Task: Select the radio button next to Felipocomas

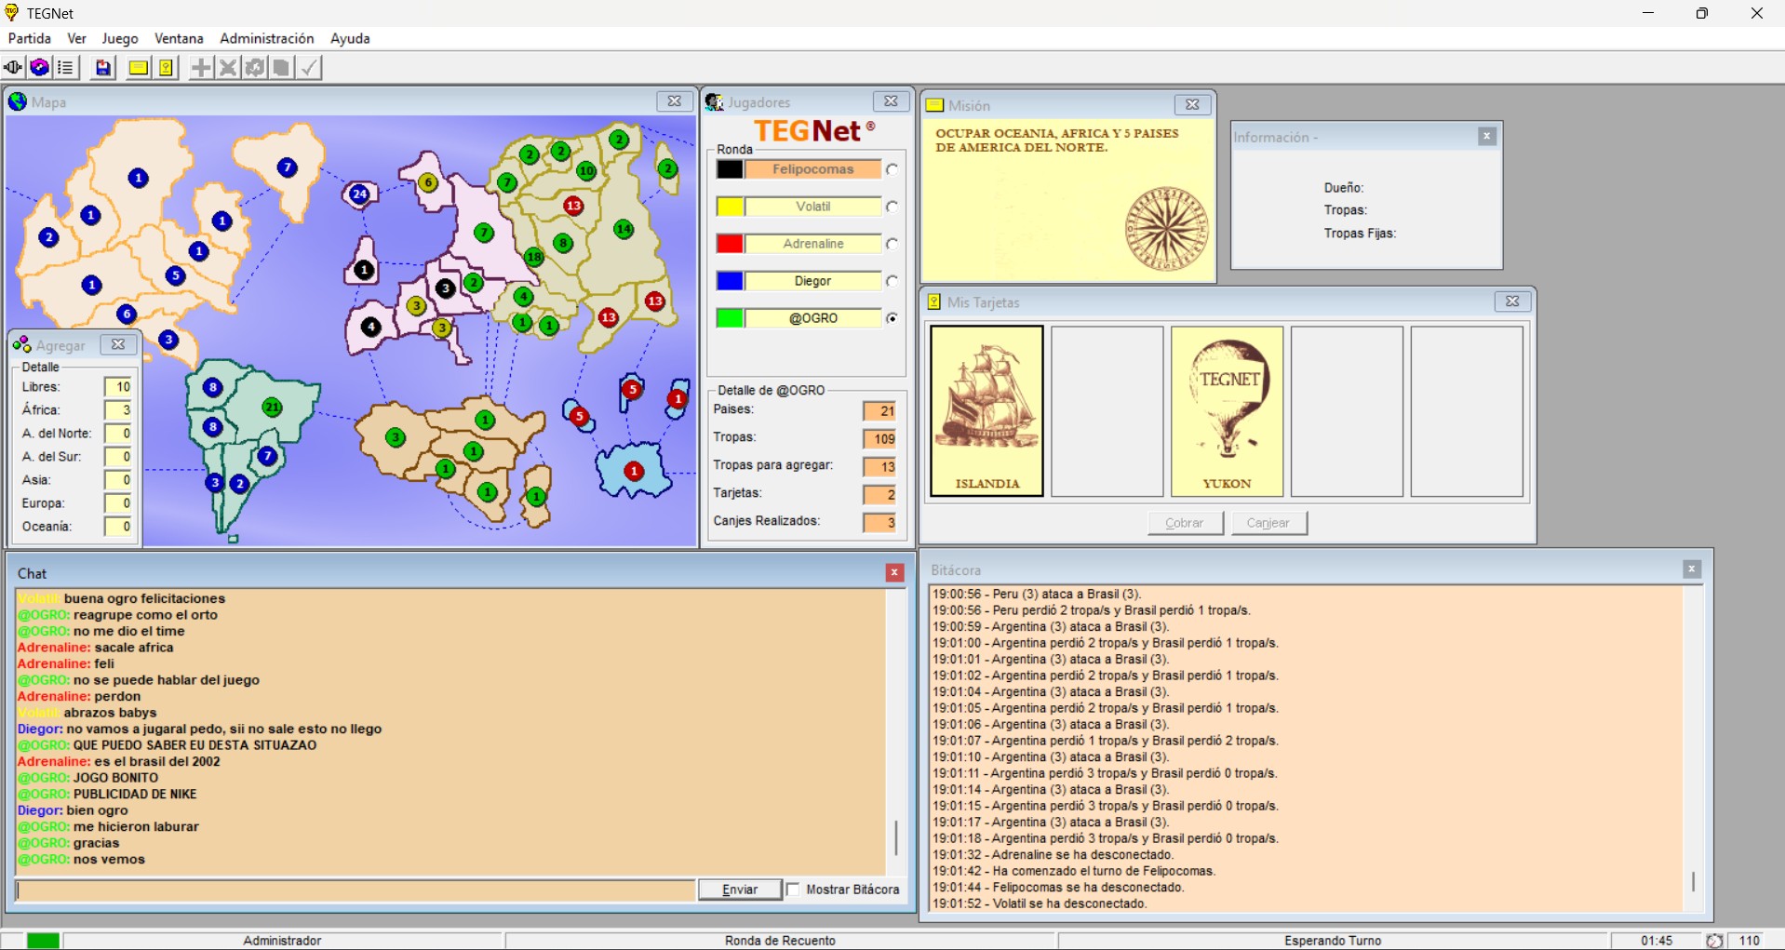Action: click(892, 169)
